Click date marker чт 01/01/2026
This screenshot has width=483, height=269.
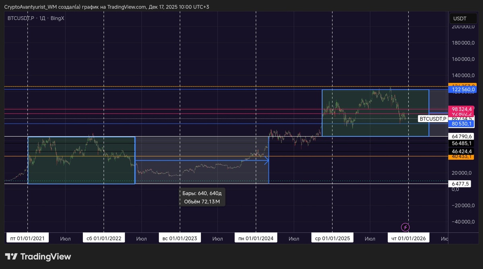pyautogui.click(x=409, y=238)
